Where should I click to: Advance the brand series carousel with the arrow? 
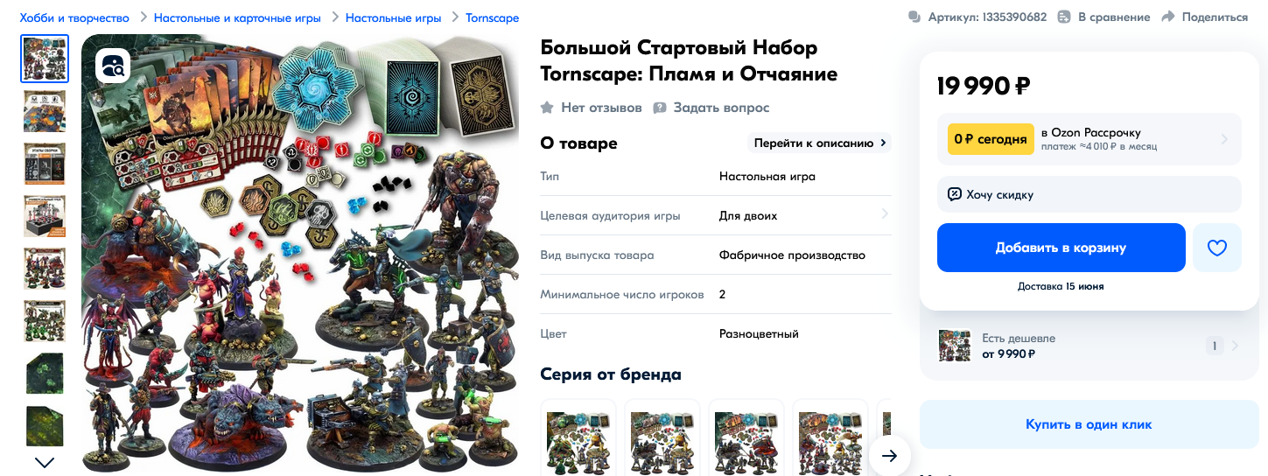tap(890, 455)
